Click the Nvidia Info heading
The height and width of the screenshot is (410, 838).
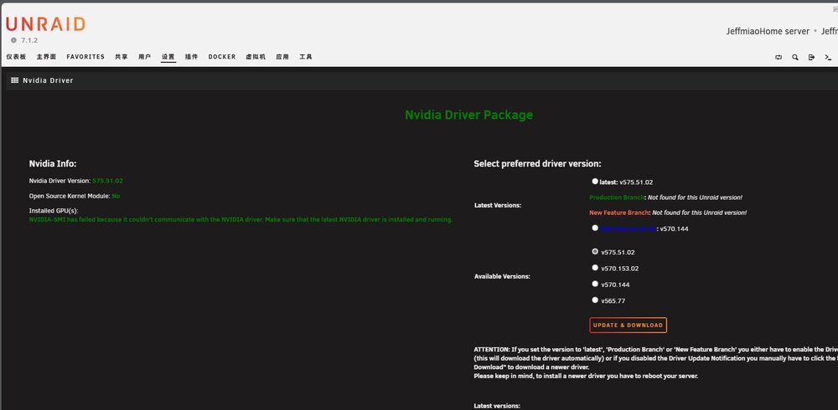coord(53,164)
